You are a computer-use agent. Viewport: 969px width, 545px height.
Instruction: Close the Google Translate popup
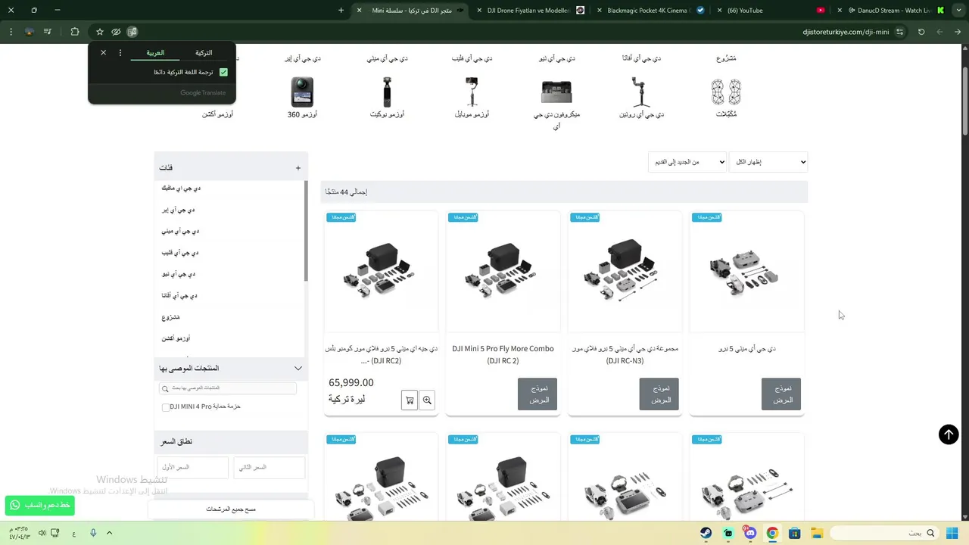coord(104,53)
